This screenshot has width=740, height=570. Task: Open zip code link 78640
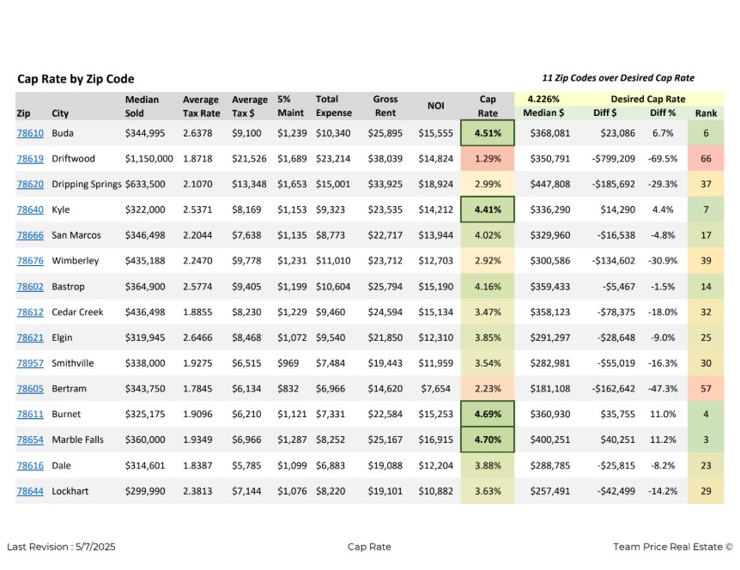coord(30,209)
